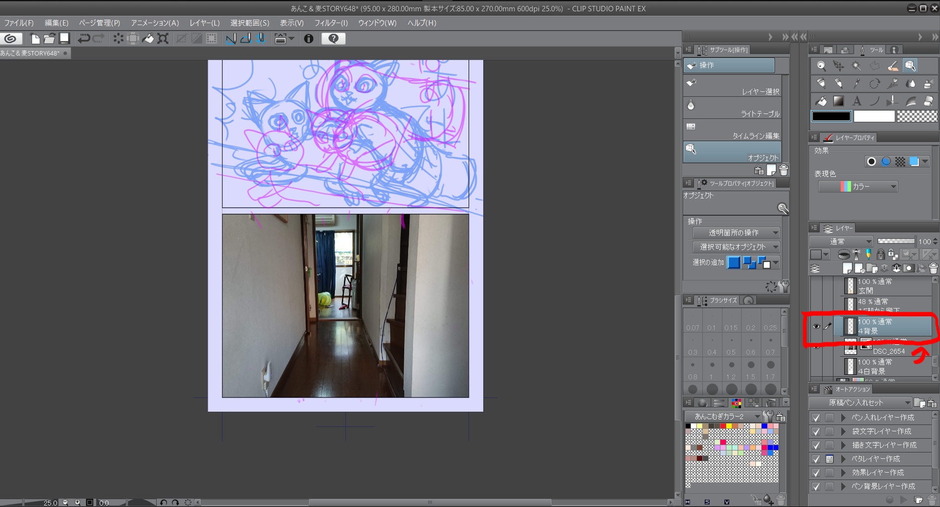The image size is (940, 507).
Task: Toggle checkbox for 袋文字レイヤー作成 action
Action: coord(816,432)
